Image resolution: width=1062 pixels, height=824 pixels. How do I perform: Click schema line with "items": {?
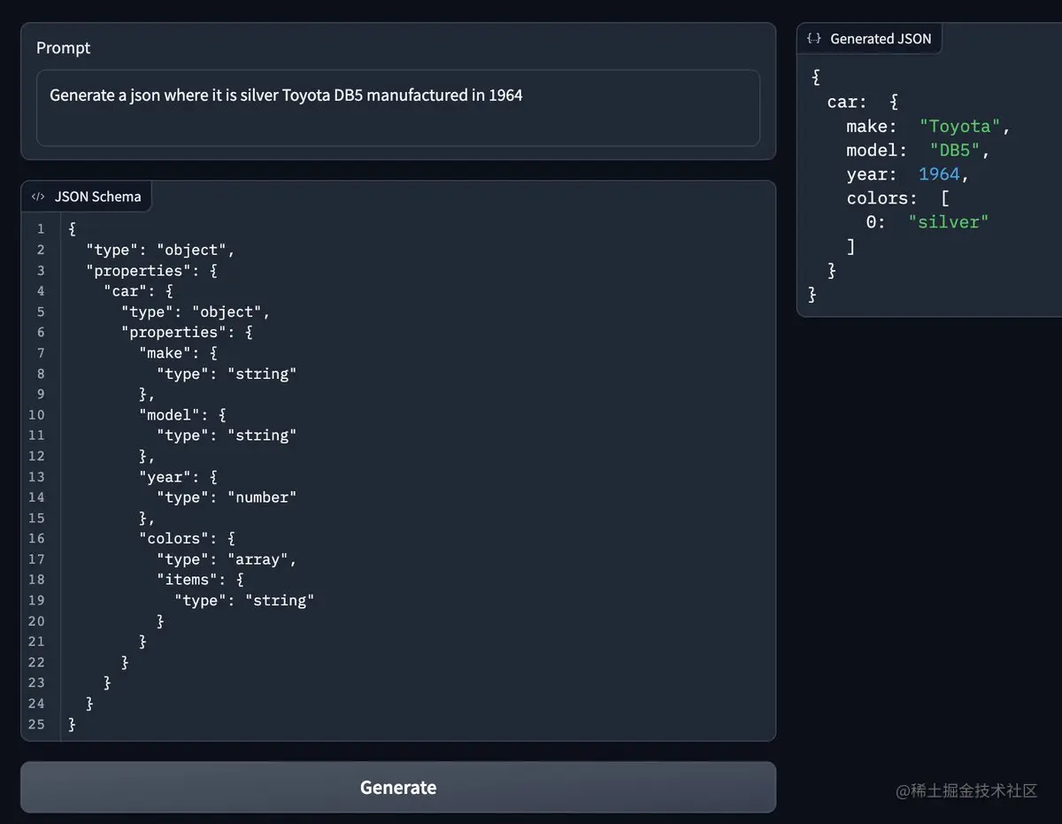pyautogui.click(x=200, y=579)
